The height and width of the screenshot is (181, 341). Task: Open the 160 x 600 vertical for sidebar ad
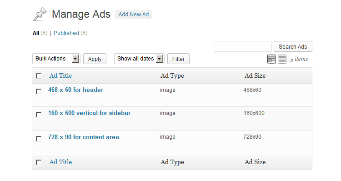(90, 113)
